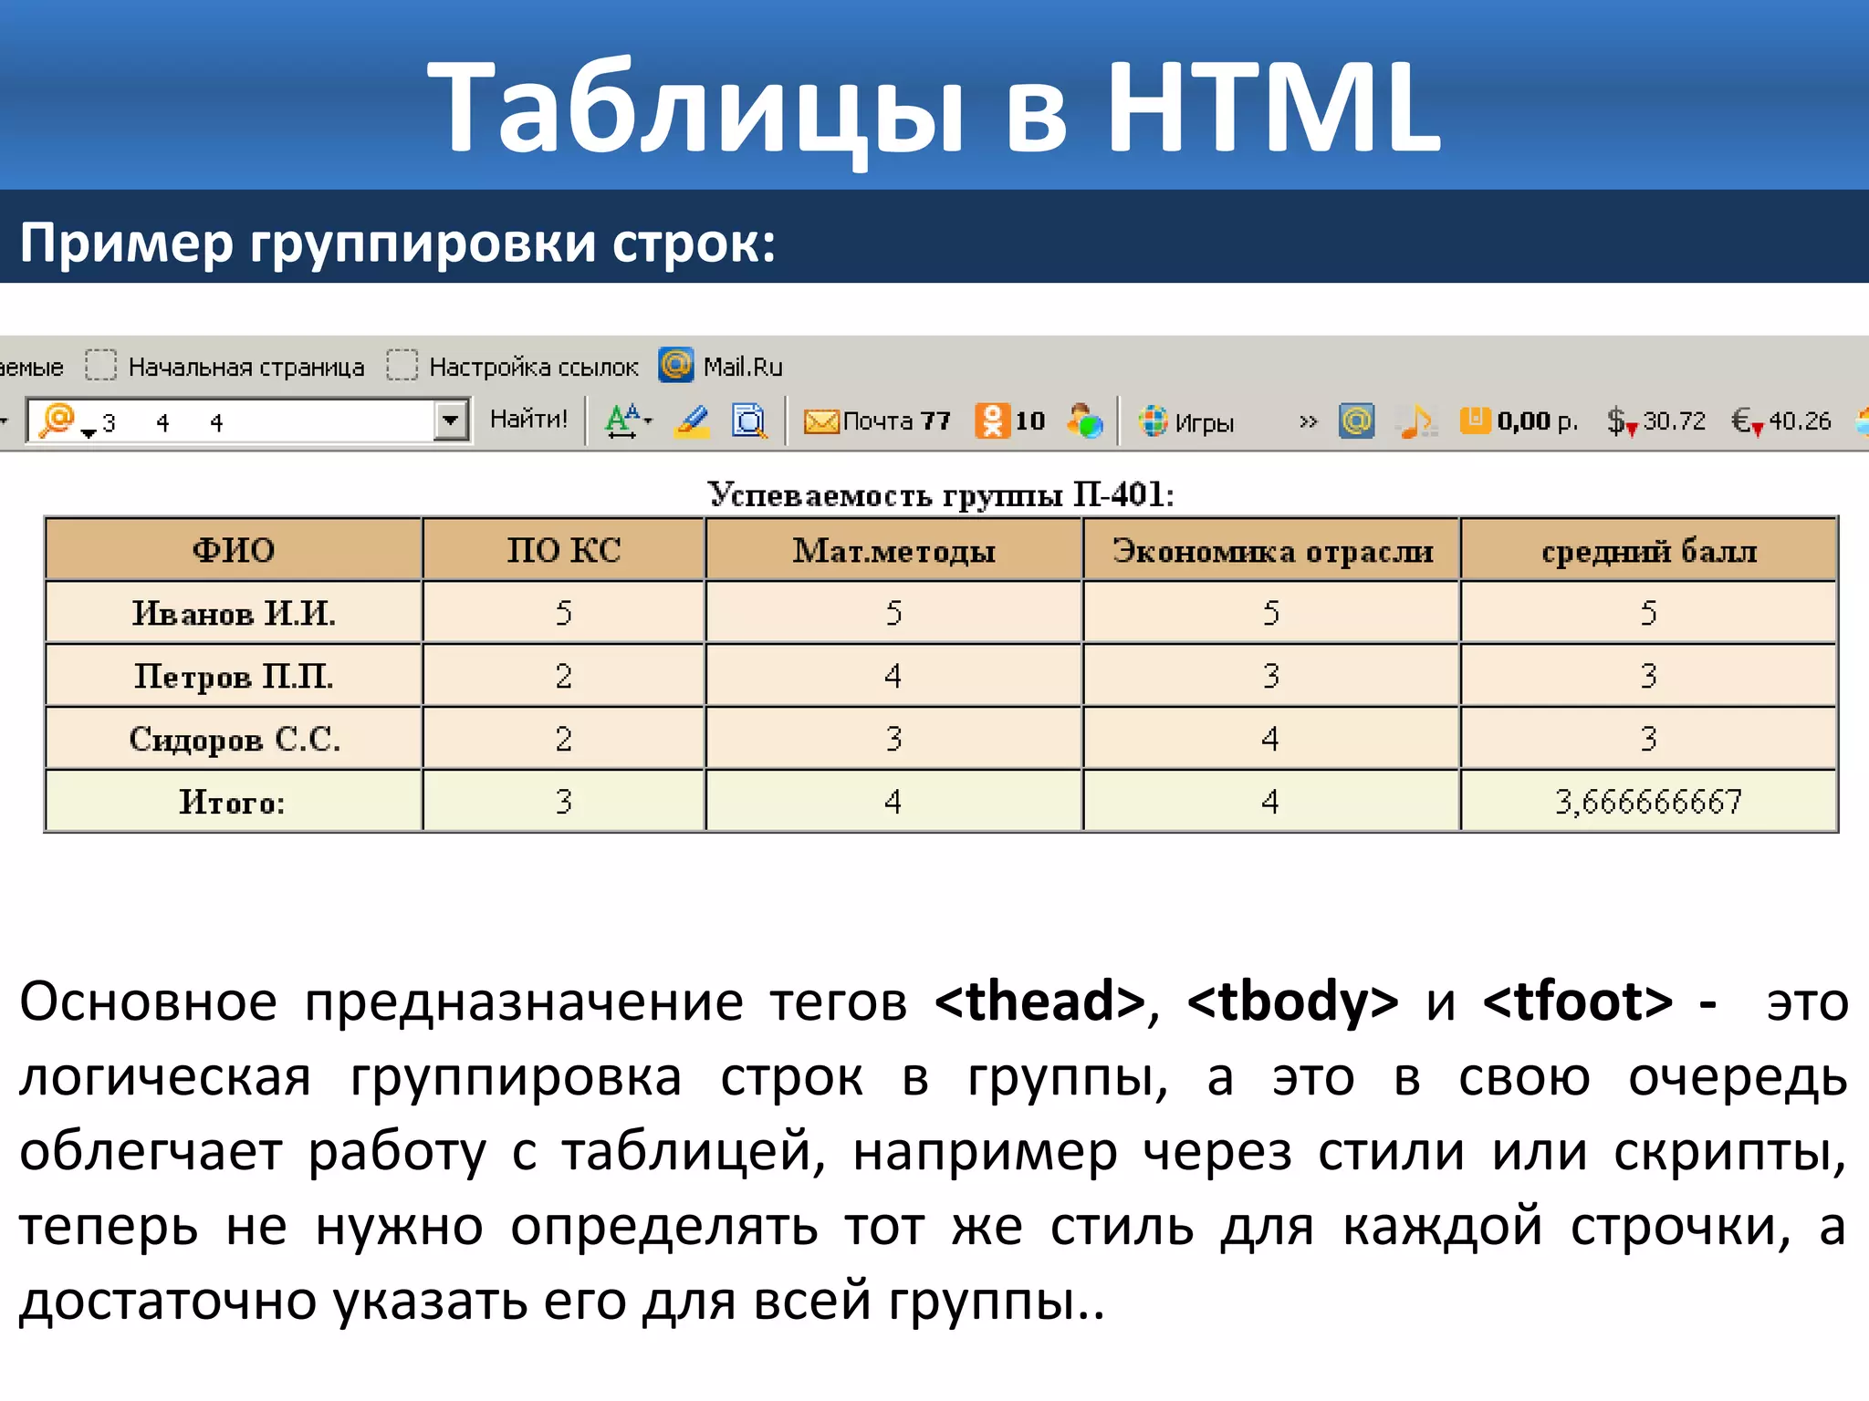Screen dimensions: 1869x1401
Task: Open the font size zoom tool
Action: click(628, 420)
